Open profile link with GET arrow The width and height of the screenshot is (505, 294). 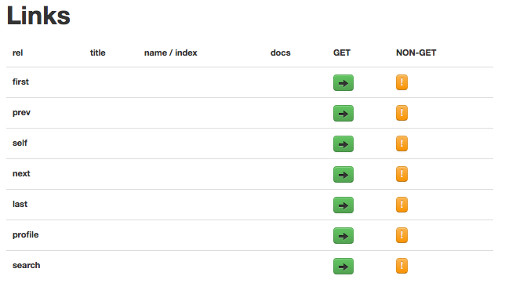click(x=343, y=236)
